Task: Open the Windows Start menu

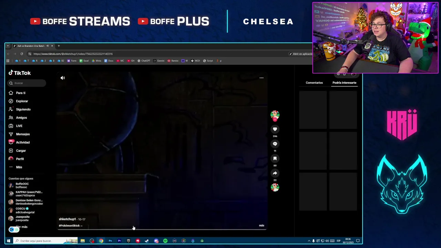Action: (9, 241)
